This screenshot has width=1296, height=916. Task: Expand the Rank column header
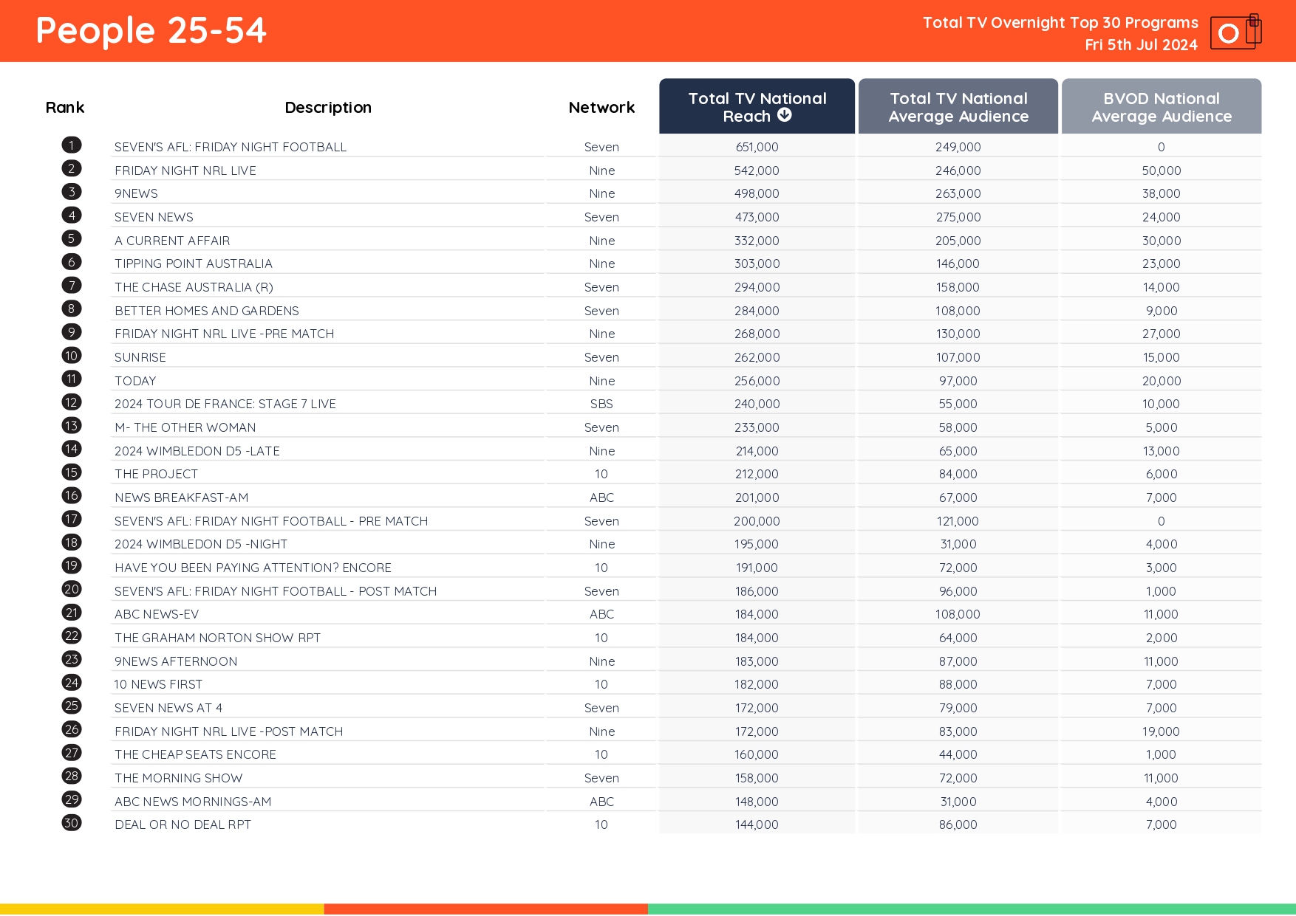pos(65,107)
